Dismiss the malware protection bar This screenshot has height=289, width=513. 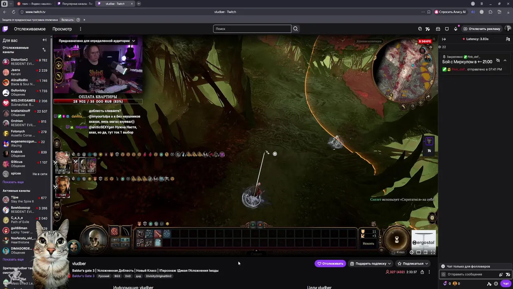point(84,20)
